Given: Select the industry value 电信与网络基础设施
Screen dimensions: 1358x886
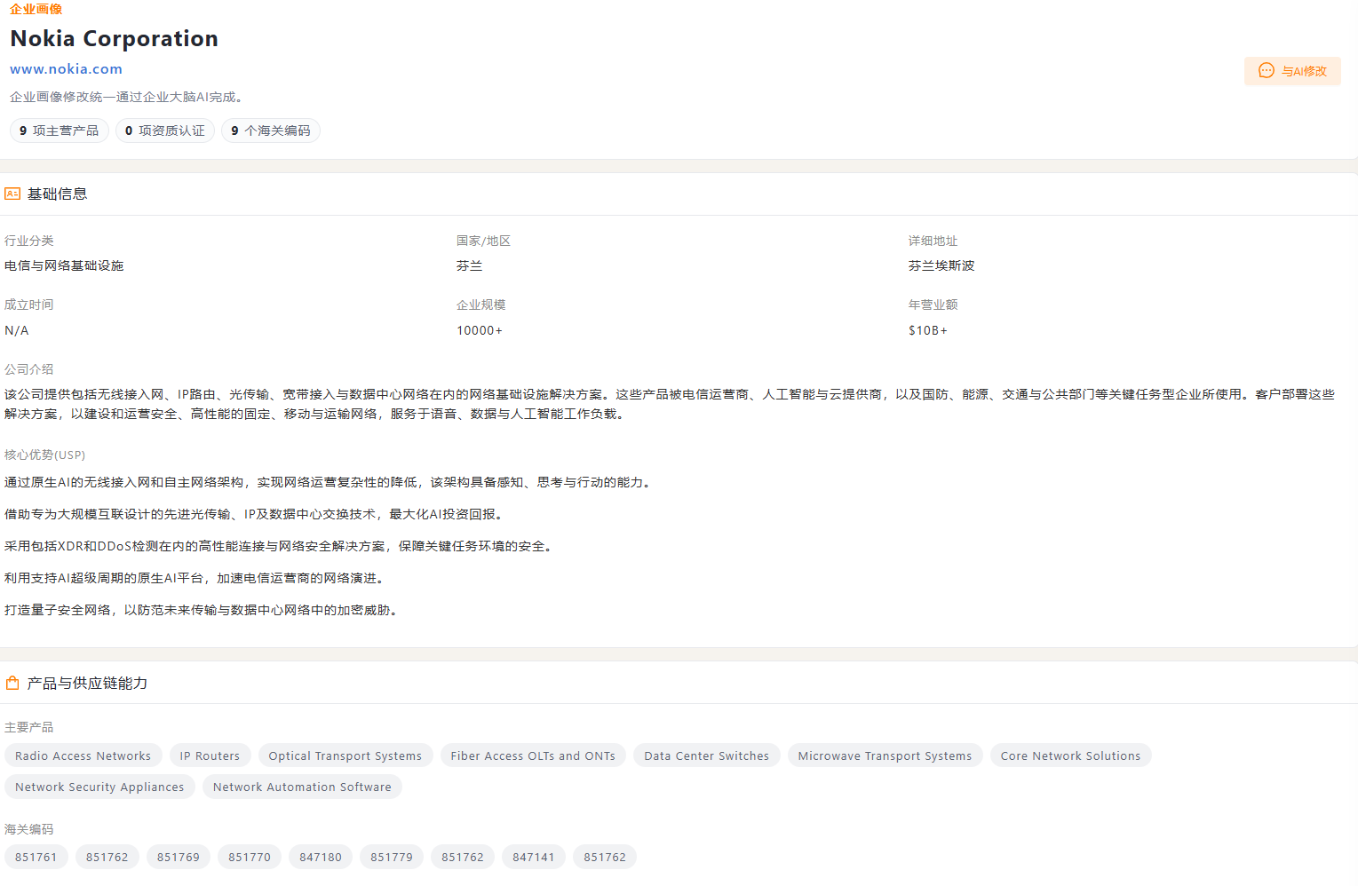Looking at the screenshot, I should click(64, 265).
